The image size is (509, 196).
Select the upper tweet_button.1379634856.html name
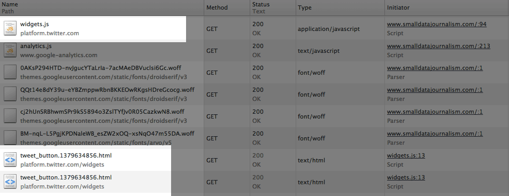coord(66,156)
